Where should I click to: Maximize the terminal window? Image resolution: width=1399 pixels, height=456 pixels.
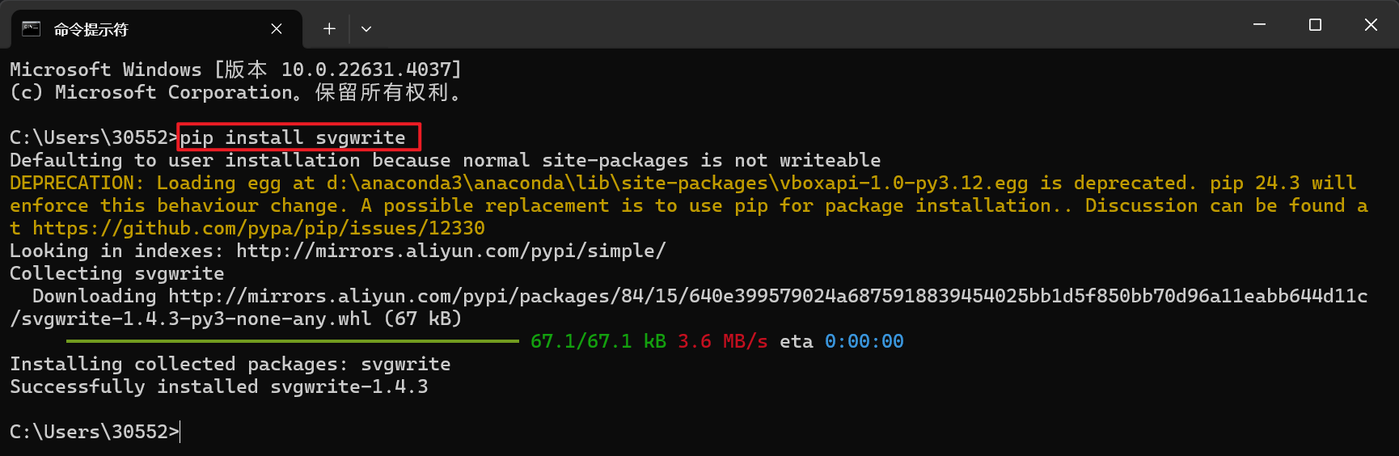[x=1315, y=25]
